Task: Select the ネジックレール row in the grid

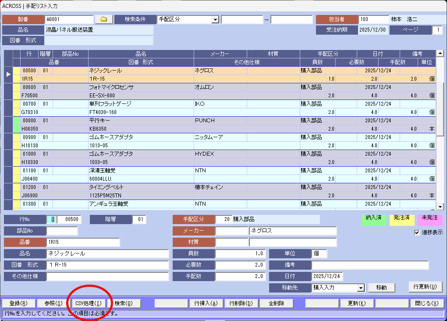Action: click(131, 70)
